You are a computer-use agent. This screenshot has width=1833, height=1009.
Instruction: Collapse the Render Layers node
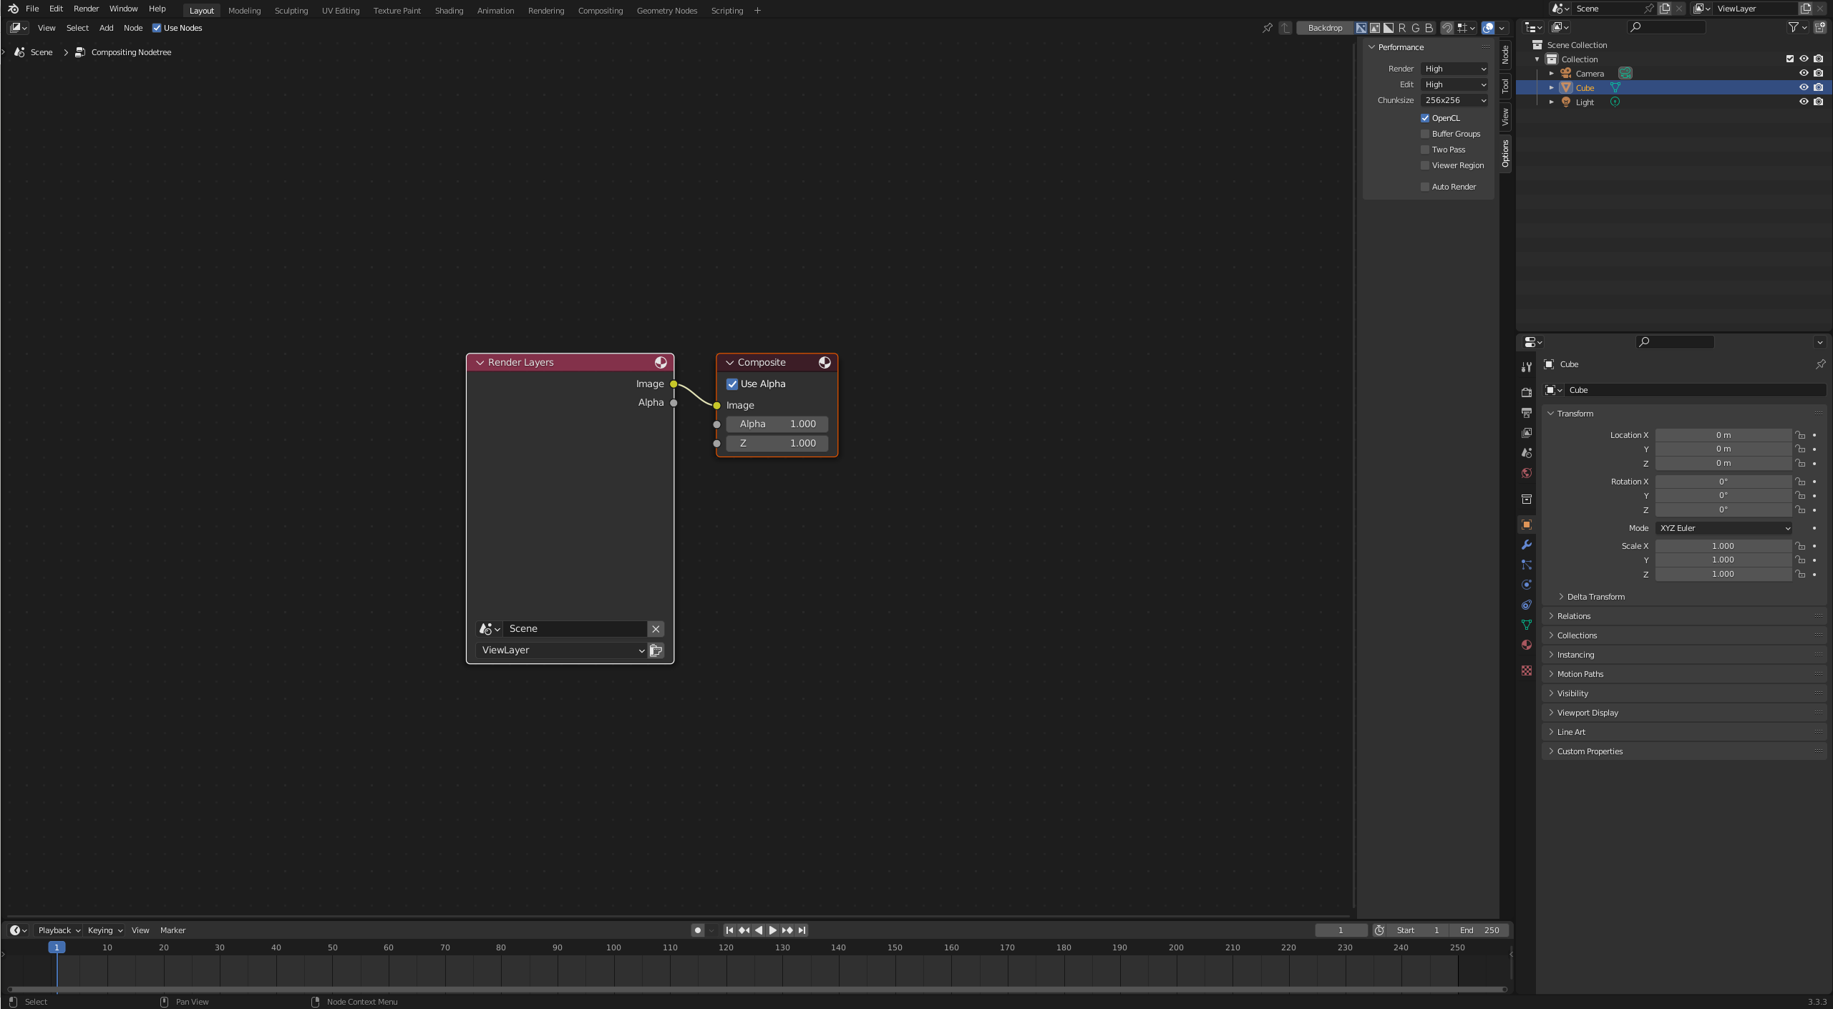(x=480, y=363)
